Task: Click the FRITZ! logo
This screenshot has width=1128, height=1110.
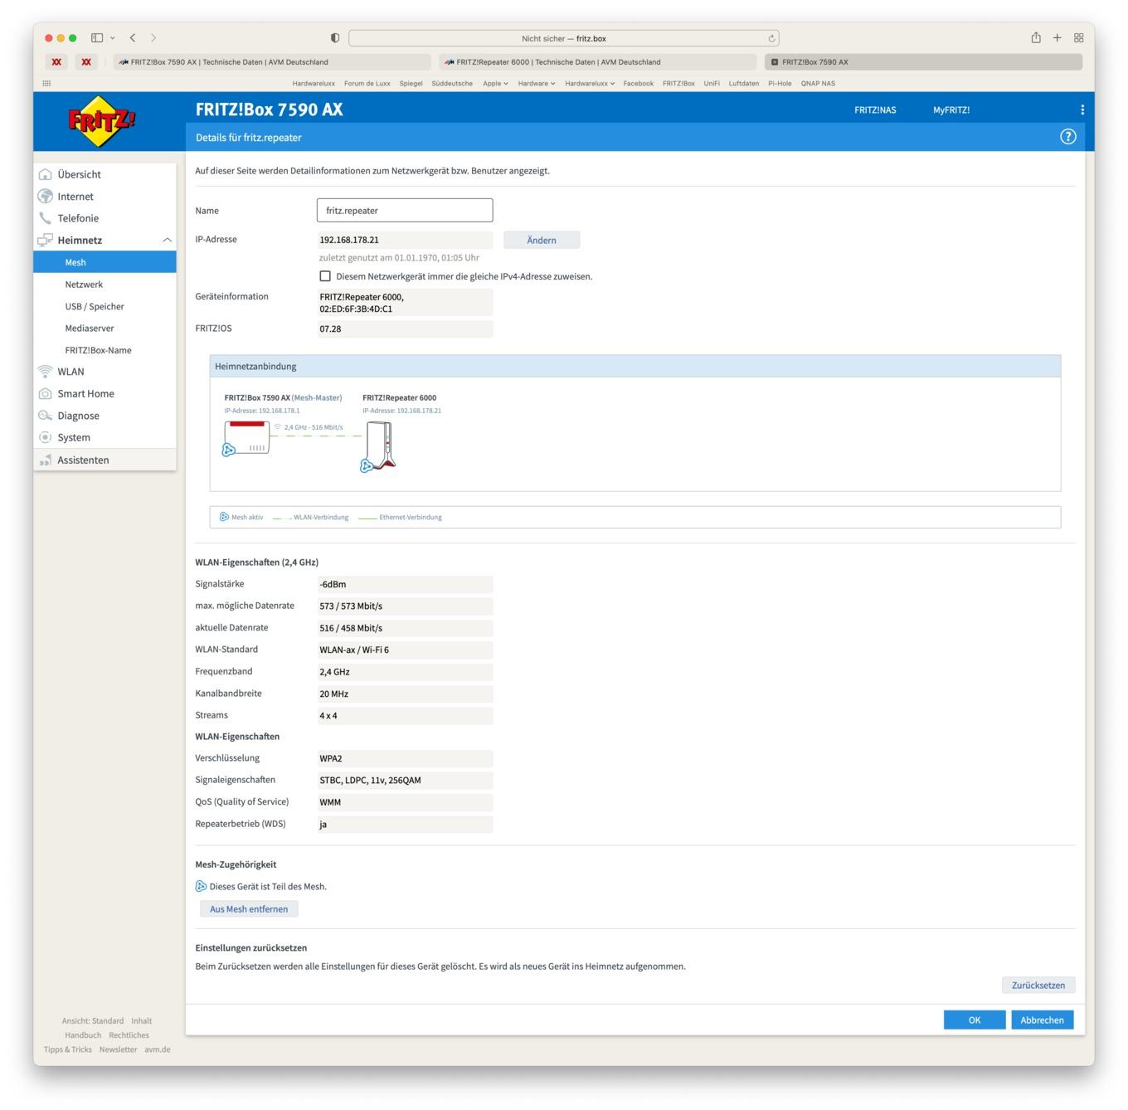Action: pos(102,121)
